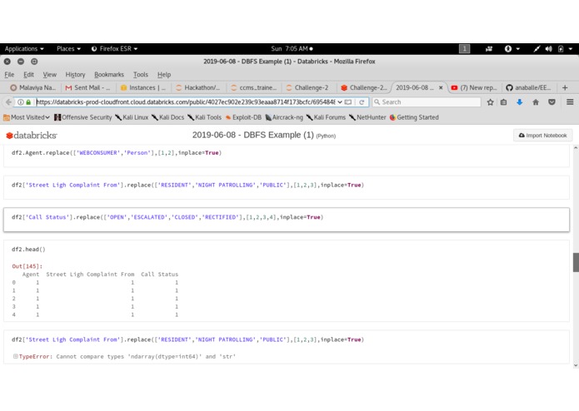Open the Getting Started bookmark

click(x=414, y=117)
